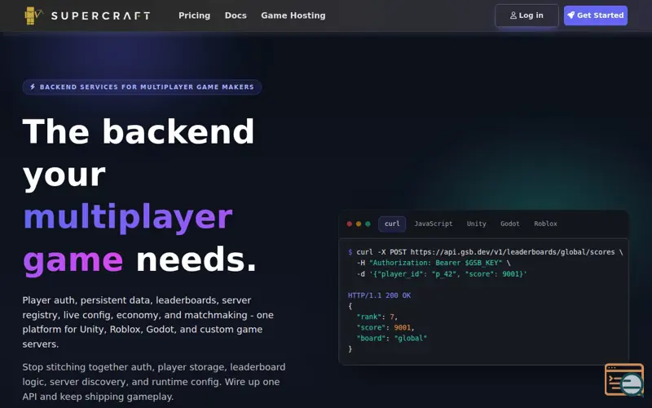The height and width of the screenshot is (408, 652).
Task: Click the player_id JSON payload line
Action: tap(442, 274)
